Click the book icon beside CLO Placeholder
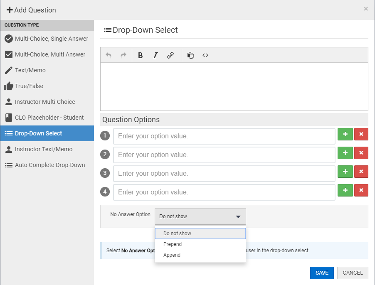Screen dimensions: 375x285 [9, 117]
